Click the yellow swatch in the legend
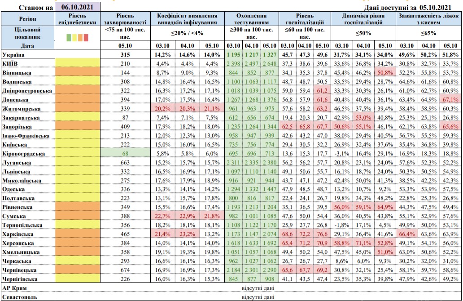The image size is (463, 301). [74, 37]
